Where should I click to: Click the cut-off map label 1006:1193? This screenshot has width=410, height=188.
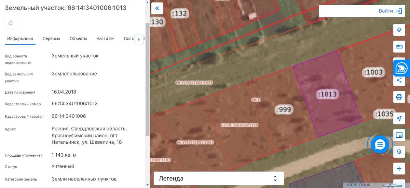coord(160,160)
